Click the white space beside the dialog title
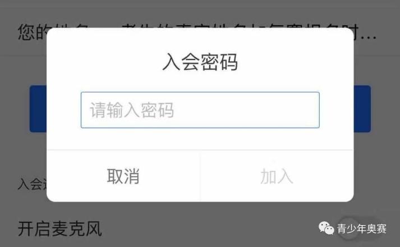Image resolution: width=400 pixels, height=247 pixels. tap(293, 62)
